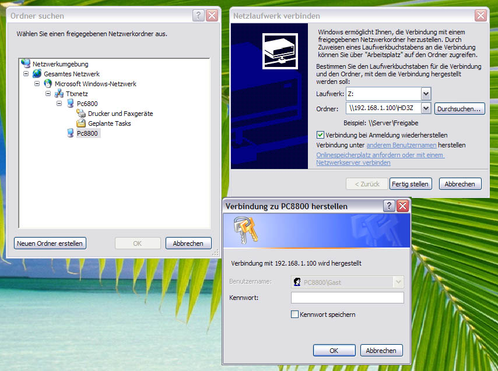The height and width of the screenshot is (371, 498).
Task: Select Drucker und Faxgeräte entry text
Action: [x=120, y=113]
